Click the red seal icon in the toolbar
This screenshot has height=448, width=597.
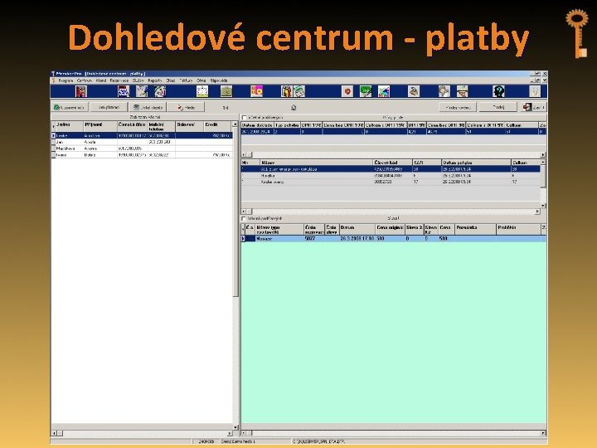click(x=347, y=91)
